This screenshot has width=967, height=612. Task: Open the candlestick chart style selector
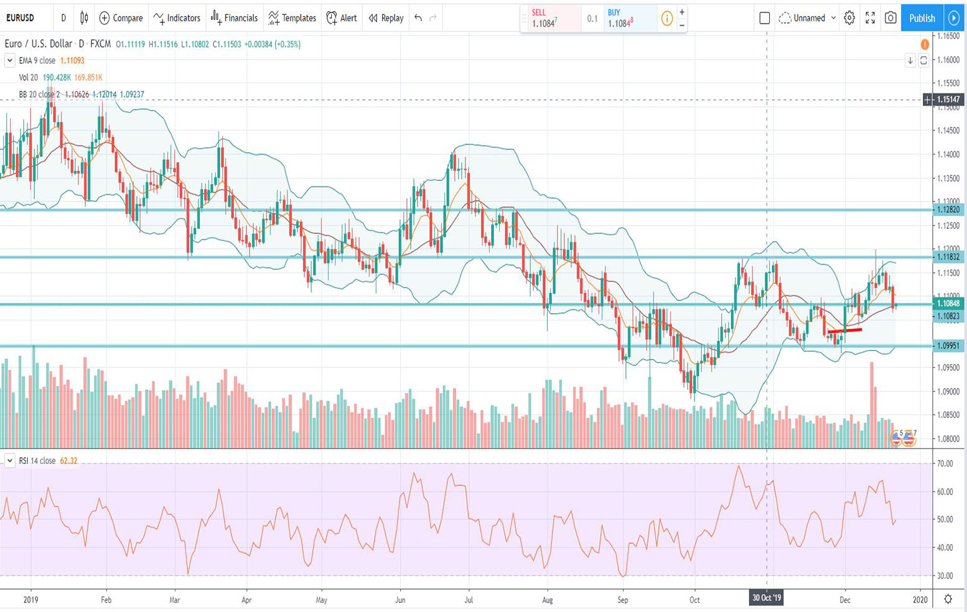click(84, 18)
